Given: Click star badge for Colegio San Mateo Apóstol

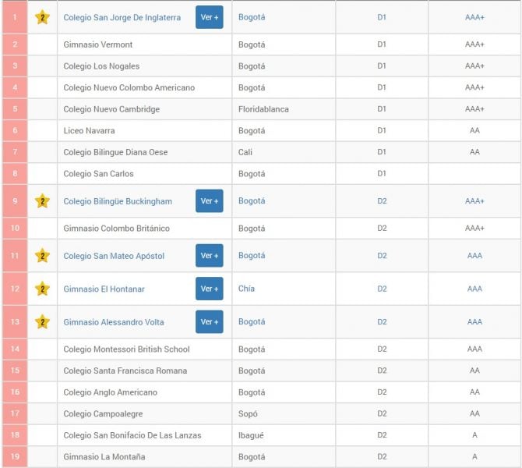Looking at the screenshot, I should click(x=42, y=256).
